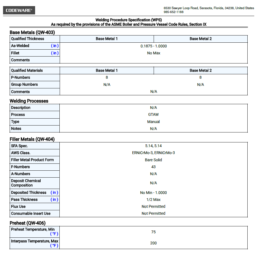Click the Manual type value
The image size is (257, 256).
click(x=153, y=122)
